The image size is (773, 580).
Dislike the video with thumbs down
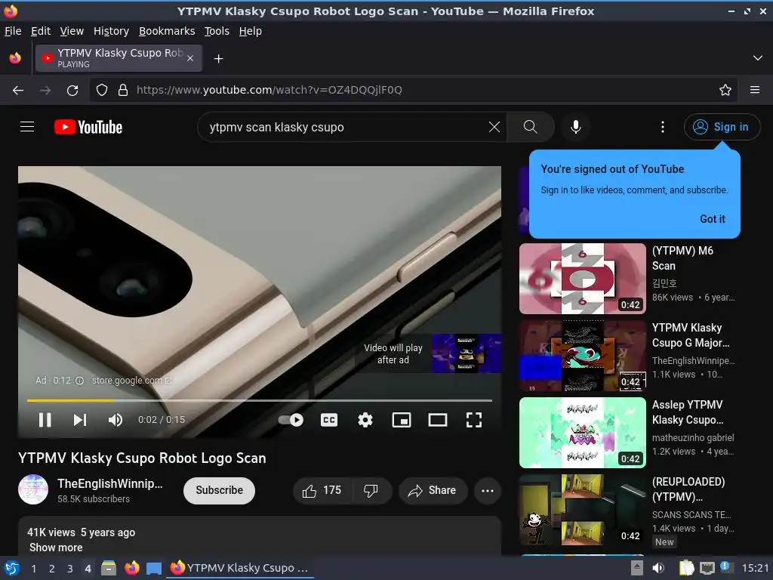(x=371, y=490)
